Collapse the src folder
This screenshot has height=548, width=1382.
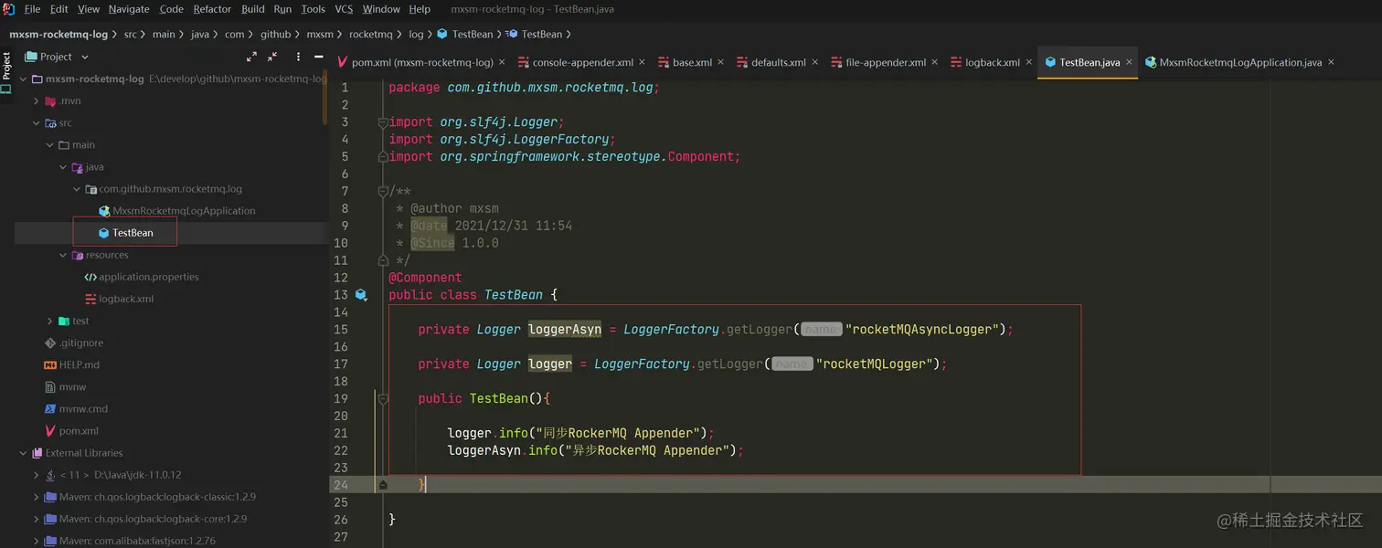(37, 123)
